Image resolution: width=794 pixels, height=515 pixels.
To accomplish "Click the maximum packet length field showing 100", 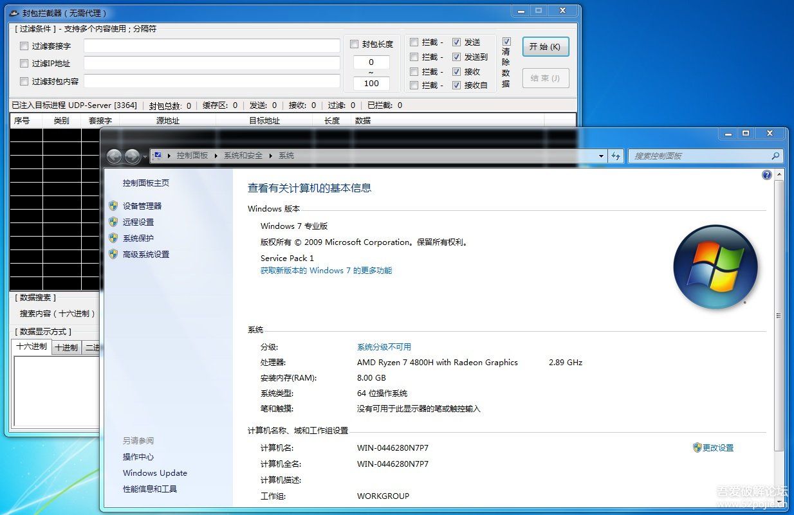I will [x=371, y=83].
